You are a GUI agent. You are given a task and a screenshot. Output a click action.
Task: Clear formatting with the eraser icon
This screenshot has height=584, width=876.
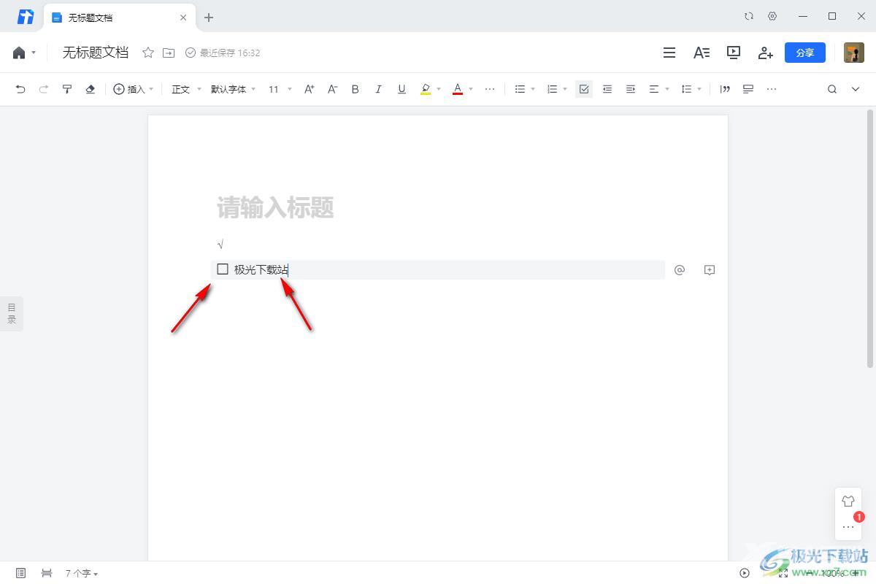pyautogui.click(x=91, y=89)
